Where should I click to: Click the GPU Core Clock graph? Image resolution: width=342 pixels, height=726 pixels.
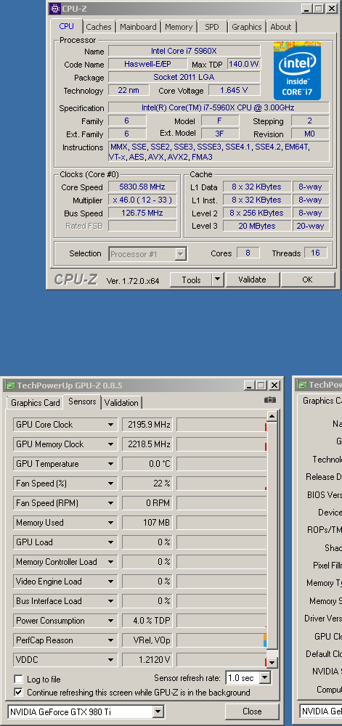pyautogui.click(x=221, y=425)
